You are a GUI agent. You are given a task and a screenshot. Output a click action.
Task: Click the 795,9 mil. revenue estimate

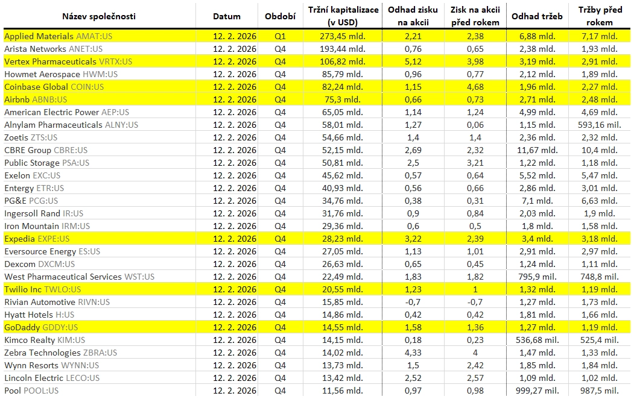537,277
